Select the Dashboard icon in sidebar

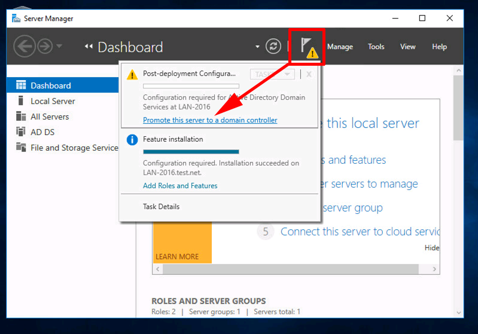21,85
